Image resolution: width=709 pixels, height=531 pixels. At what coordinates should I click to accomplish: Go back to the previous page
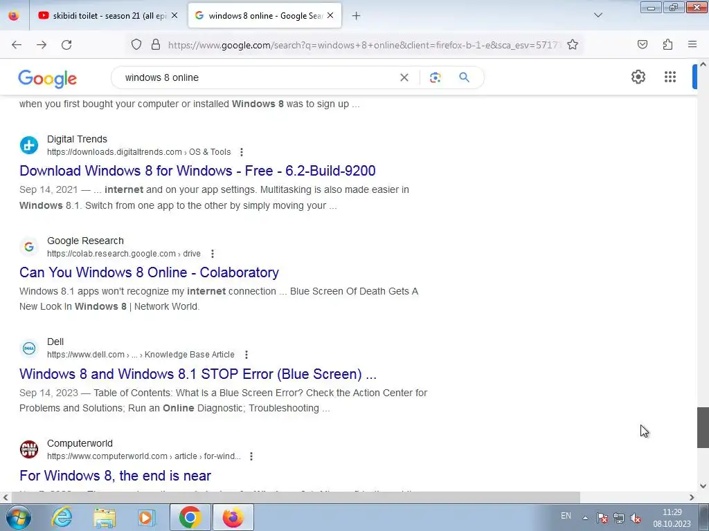[17, 45]
